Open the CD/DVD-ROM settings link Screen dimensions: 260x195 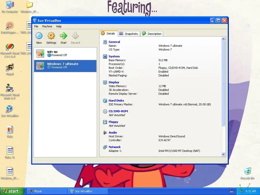(118, 111)
